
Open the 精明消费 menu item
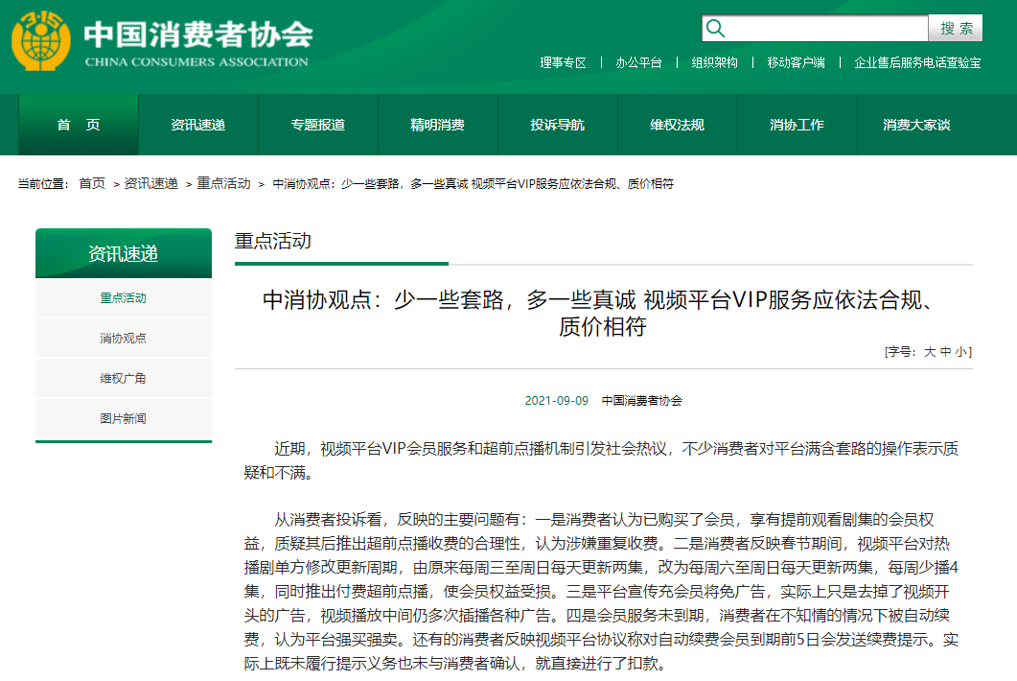[437, 125]
